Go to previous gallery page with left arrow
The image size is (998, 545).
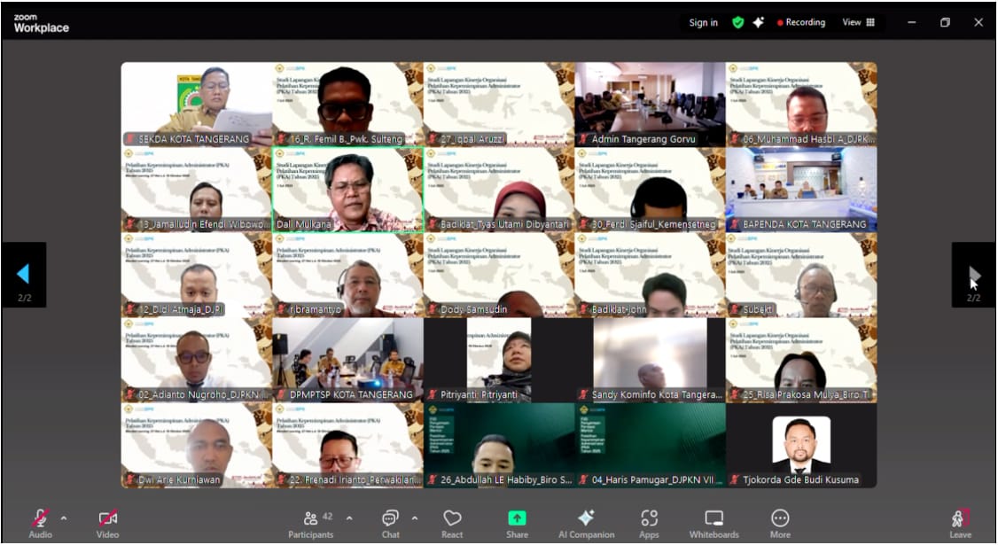click(x=24, y=274)
